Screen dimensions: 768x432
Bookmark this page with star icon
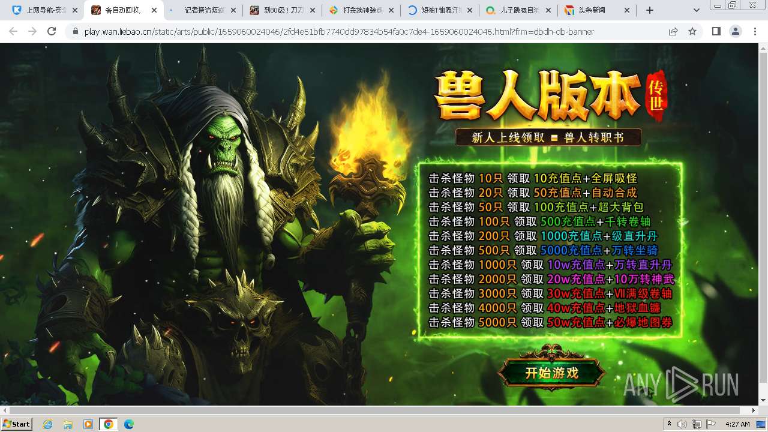pos(692,31)
